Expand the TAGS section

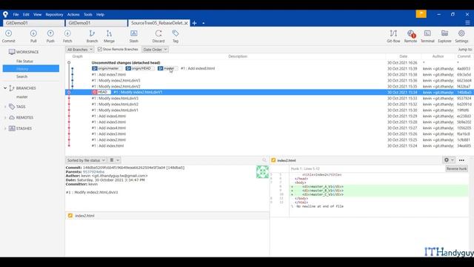(x=5, y=107)
